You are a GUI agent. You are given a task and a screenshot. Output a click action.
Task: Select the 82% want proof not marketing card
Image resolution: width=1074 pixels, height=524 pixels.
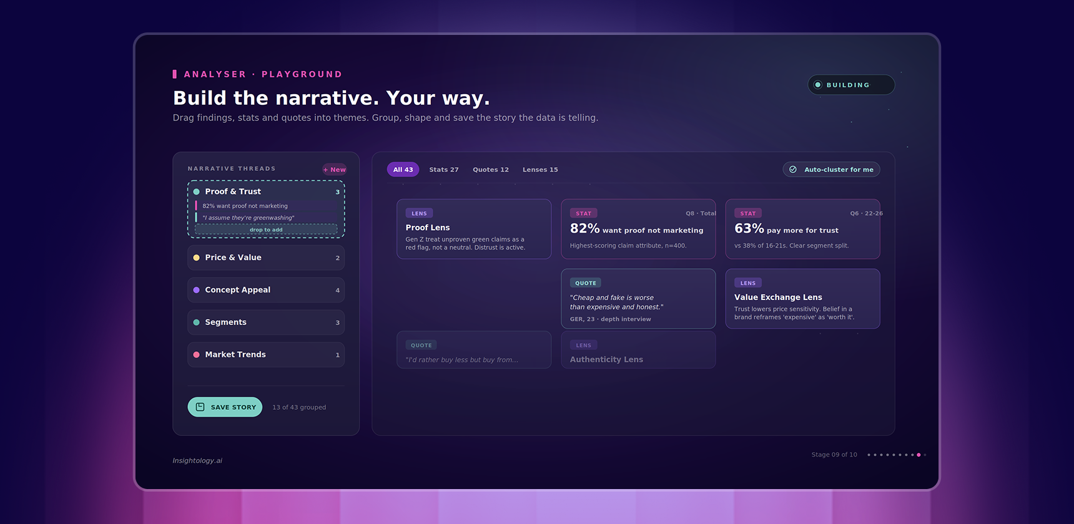[638, 229]
